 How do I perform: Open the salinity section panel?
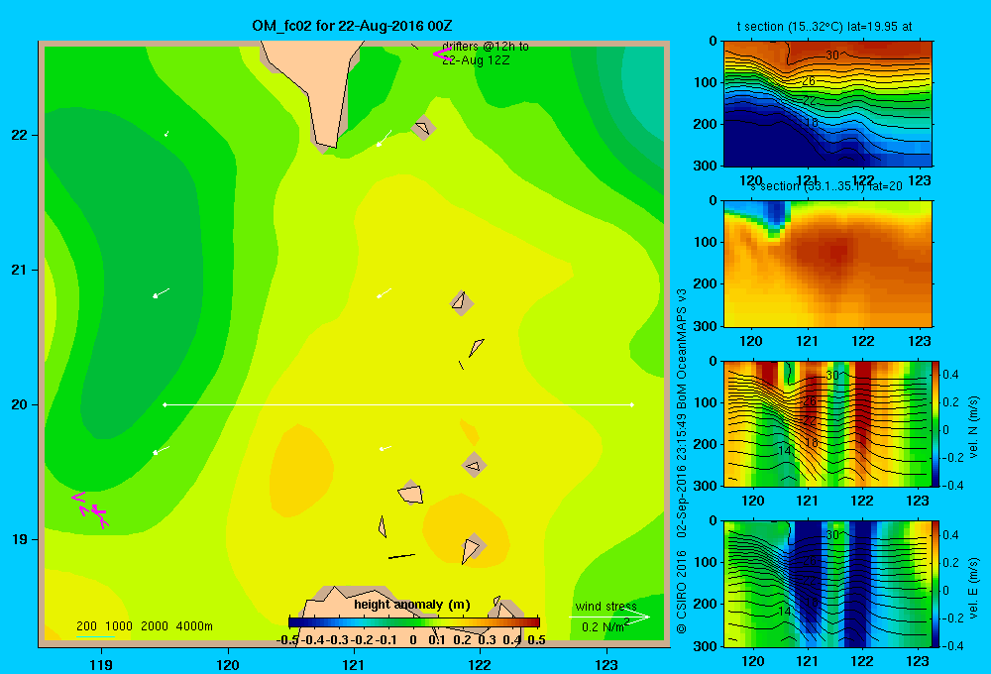click(x=827, y=264)
